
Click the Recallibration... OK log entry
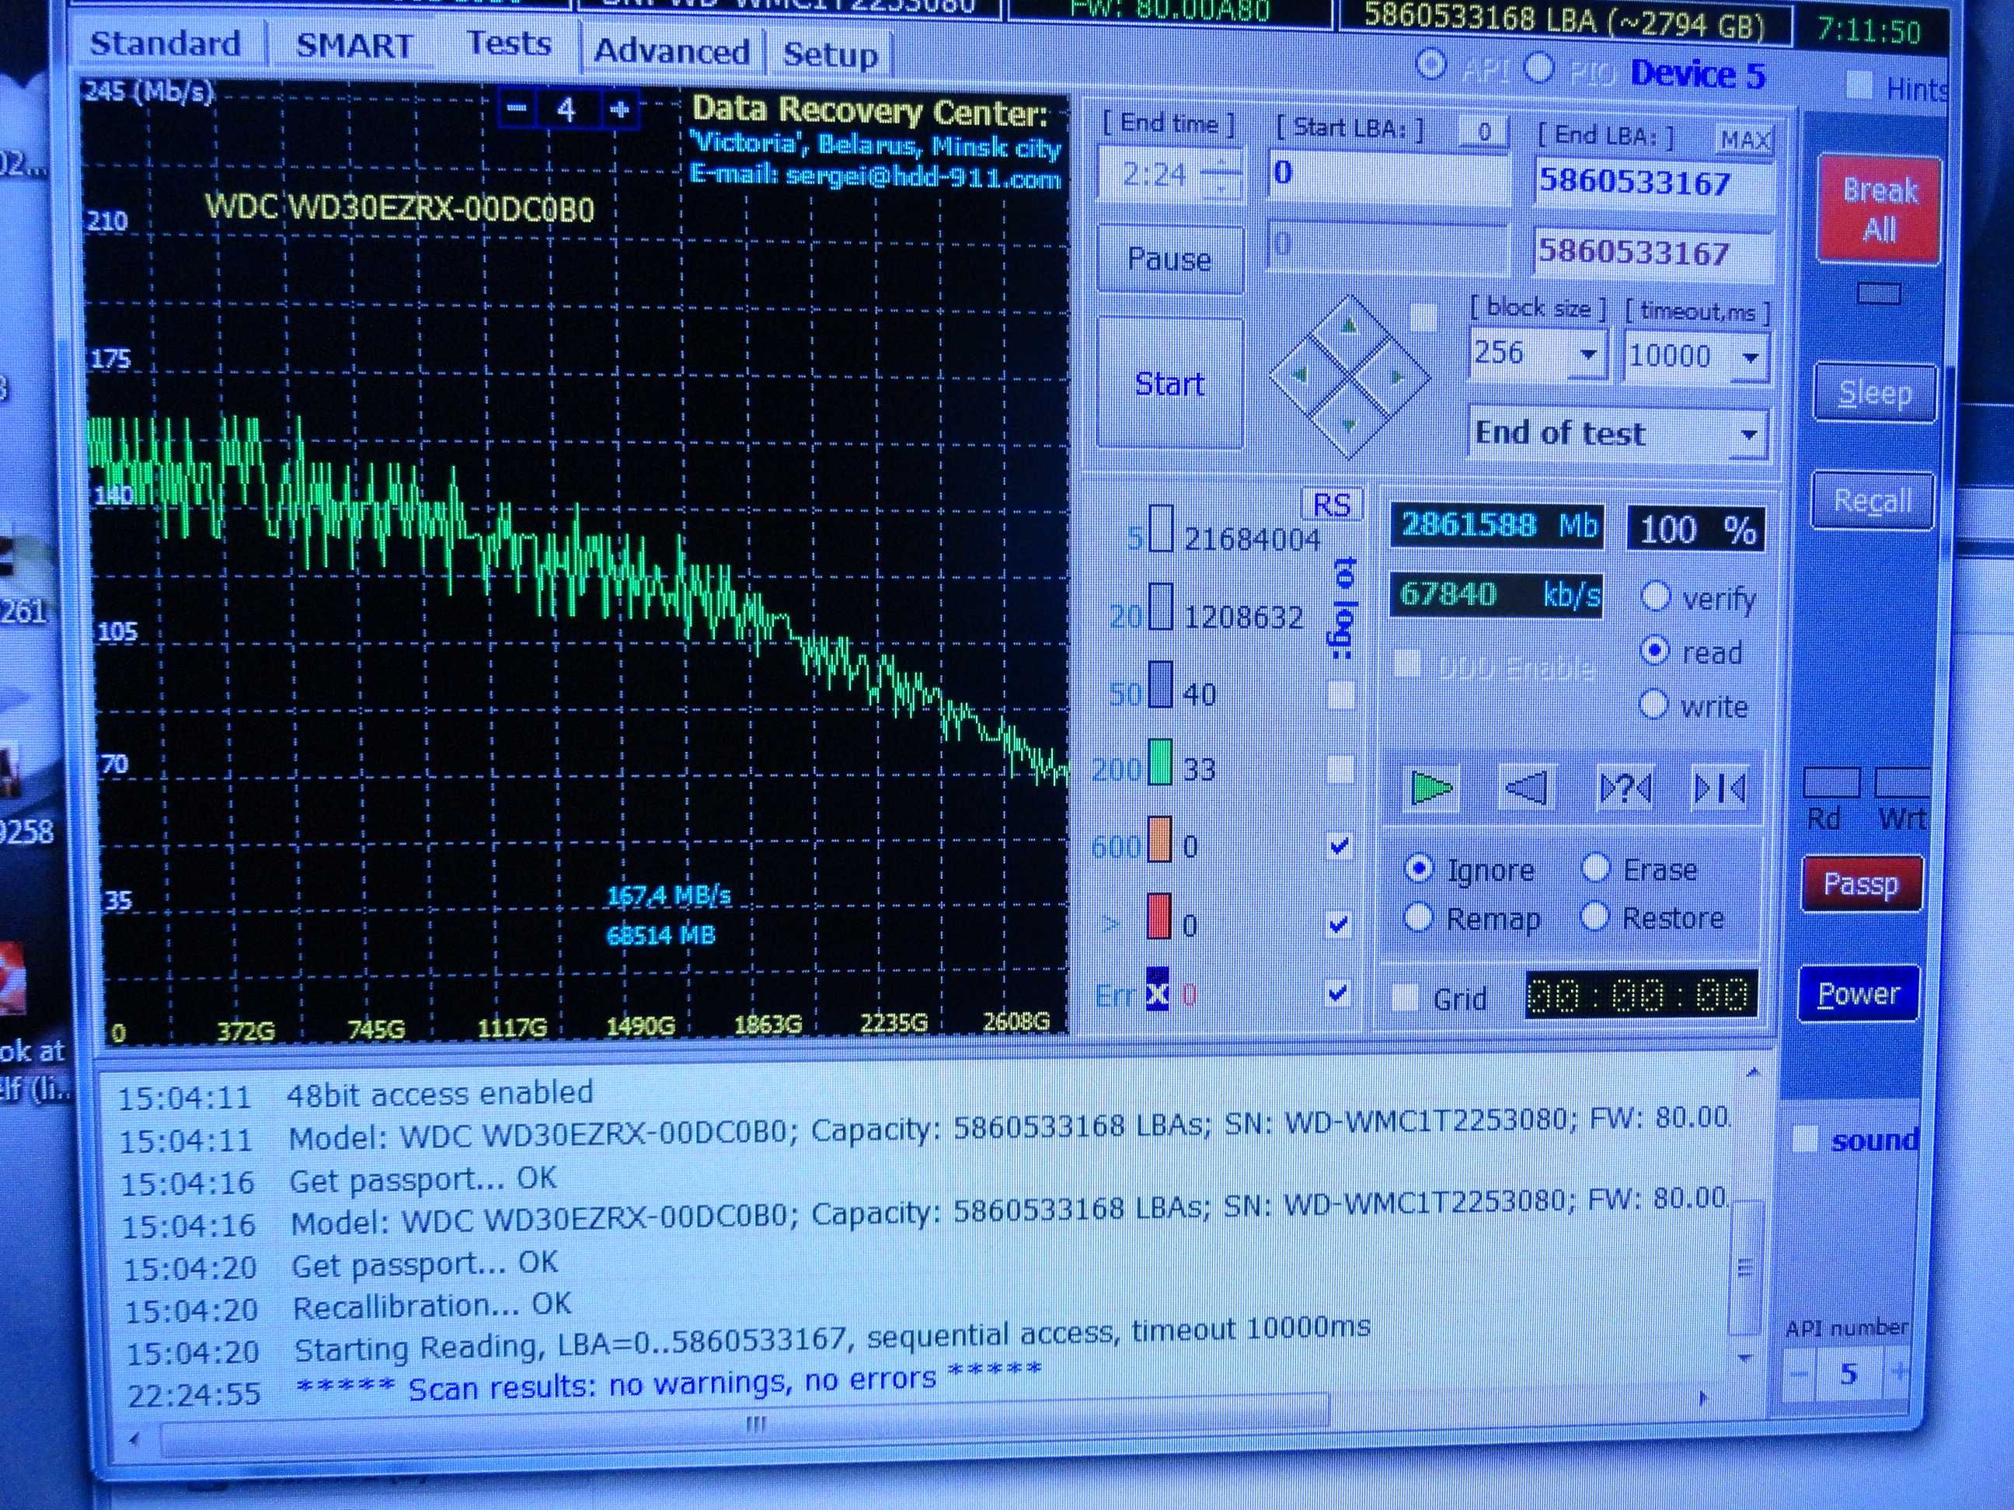coord(433,1305)
